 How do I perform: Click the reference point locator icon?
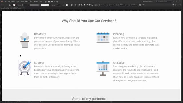96,5
